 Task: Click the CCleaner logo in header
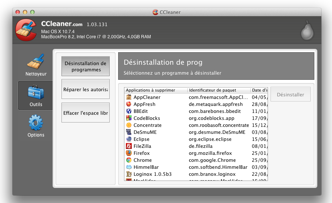point(26,31)
